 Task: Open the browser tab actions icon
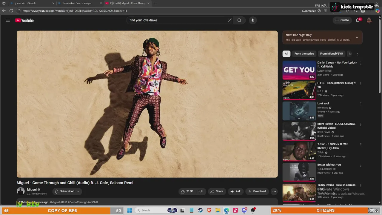[x=4, y=3]
